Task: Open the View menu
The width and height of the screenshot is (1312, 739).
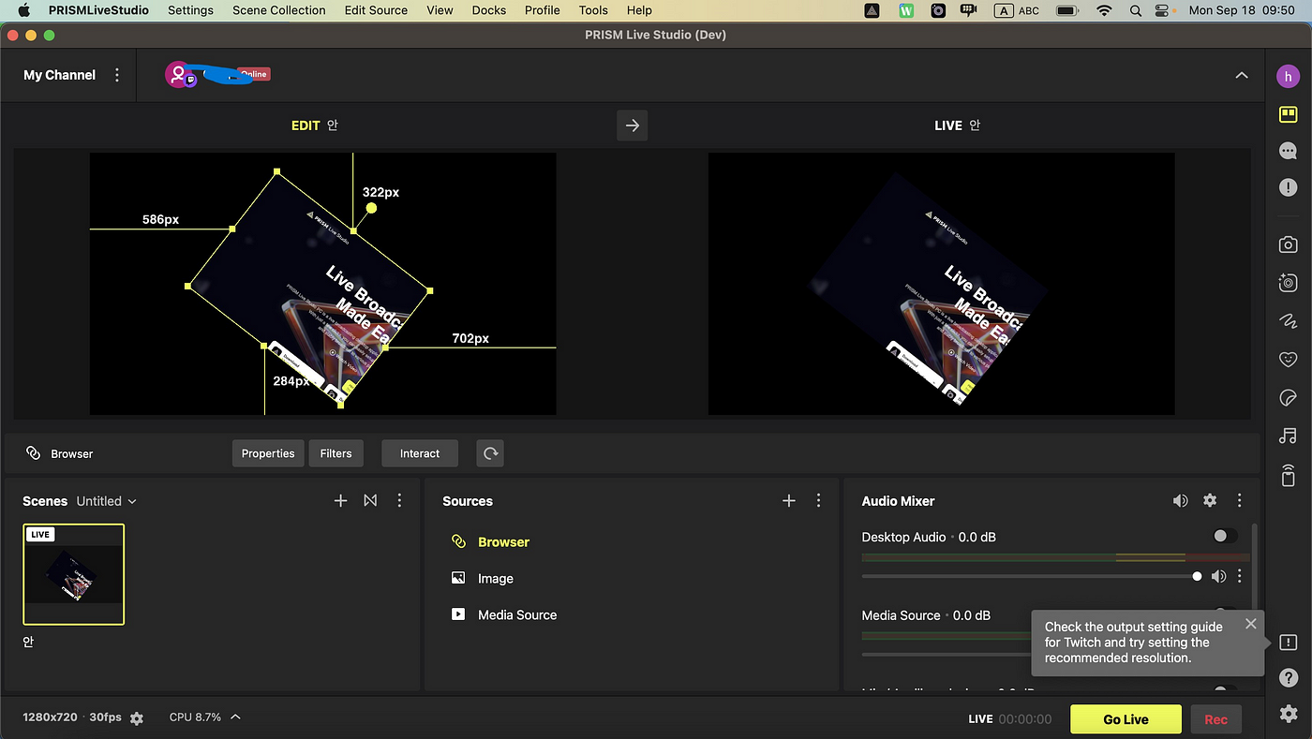Action: coord(440,10)
